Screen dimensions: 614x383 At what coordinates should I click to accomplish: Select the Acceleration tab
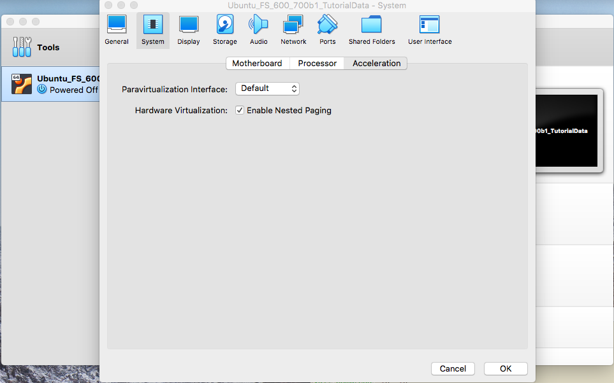pos(376,63)
